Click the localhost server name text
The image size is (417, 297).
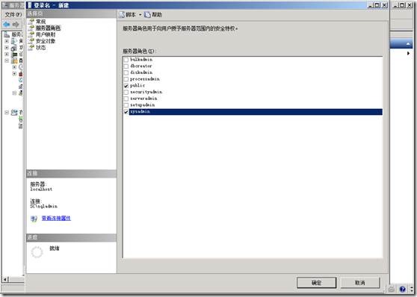(x=41, y=190)
